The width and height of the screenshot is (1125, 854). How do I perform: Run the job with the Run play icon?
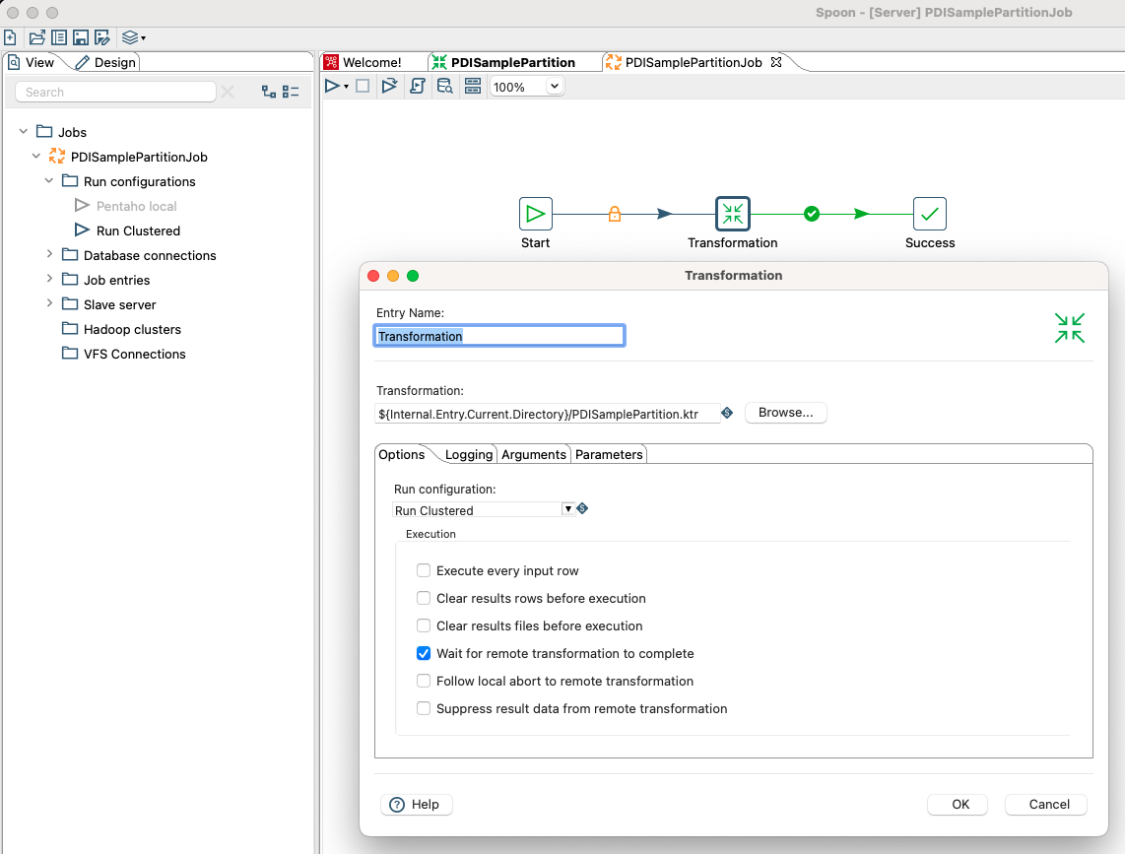click(332, 87)
